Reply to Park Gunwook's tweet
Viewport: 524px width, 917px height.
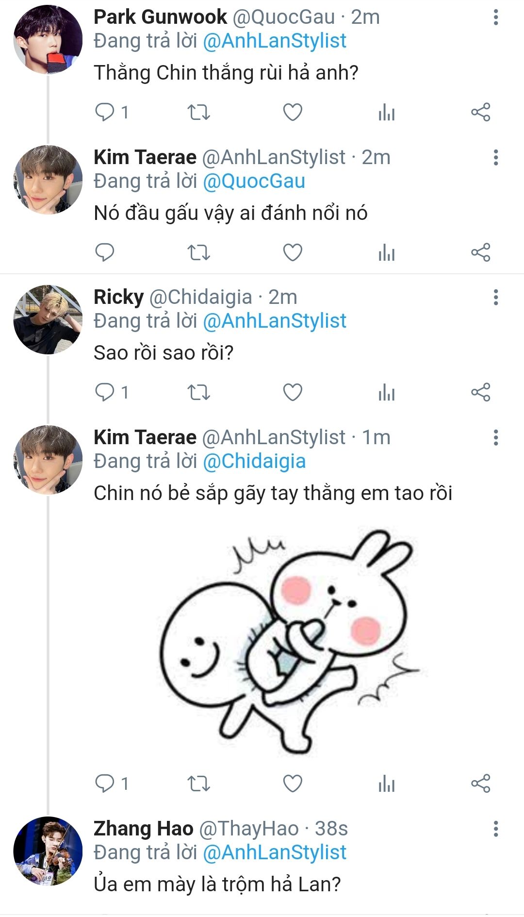[x=105, y=113]
